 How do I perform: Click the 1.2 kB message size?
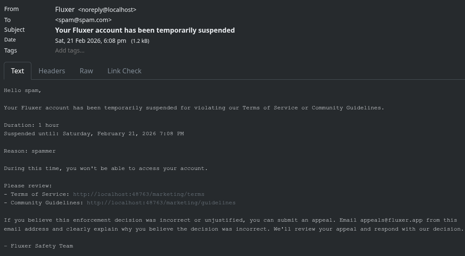pos(140,41)
